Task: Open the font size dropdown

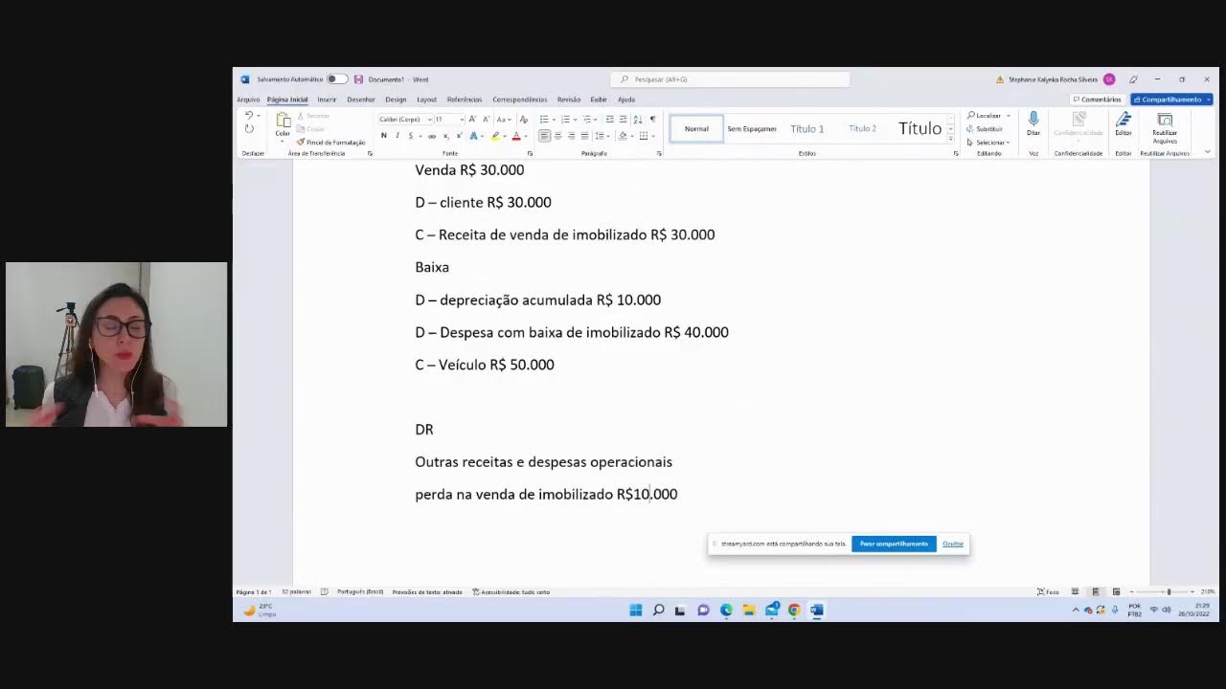Action: [462, 119]
